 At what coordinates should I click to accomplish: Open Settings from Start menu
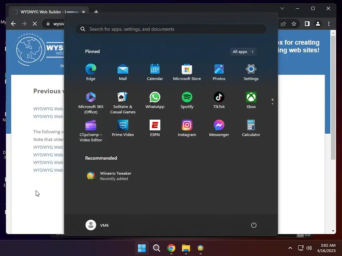click(251, 72)
